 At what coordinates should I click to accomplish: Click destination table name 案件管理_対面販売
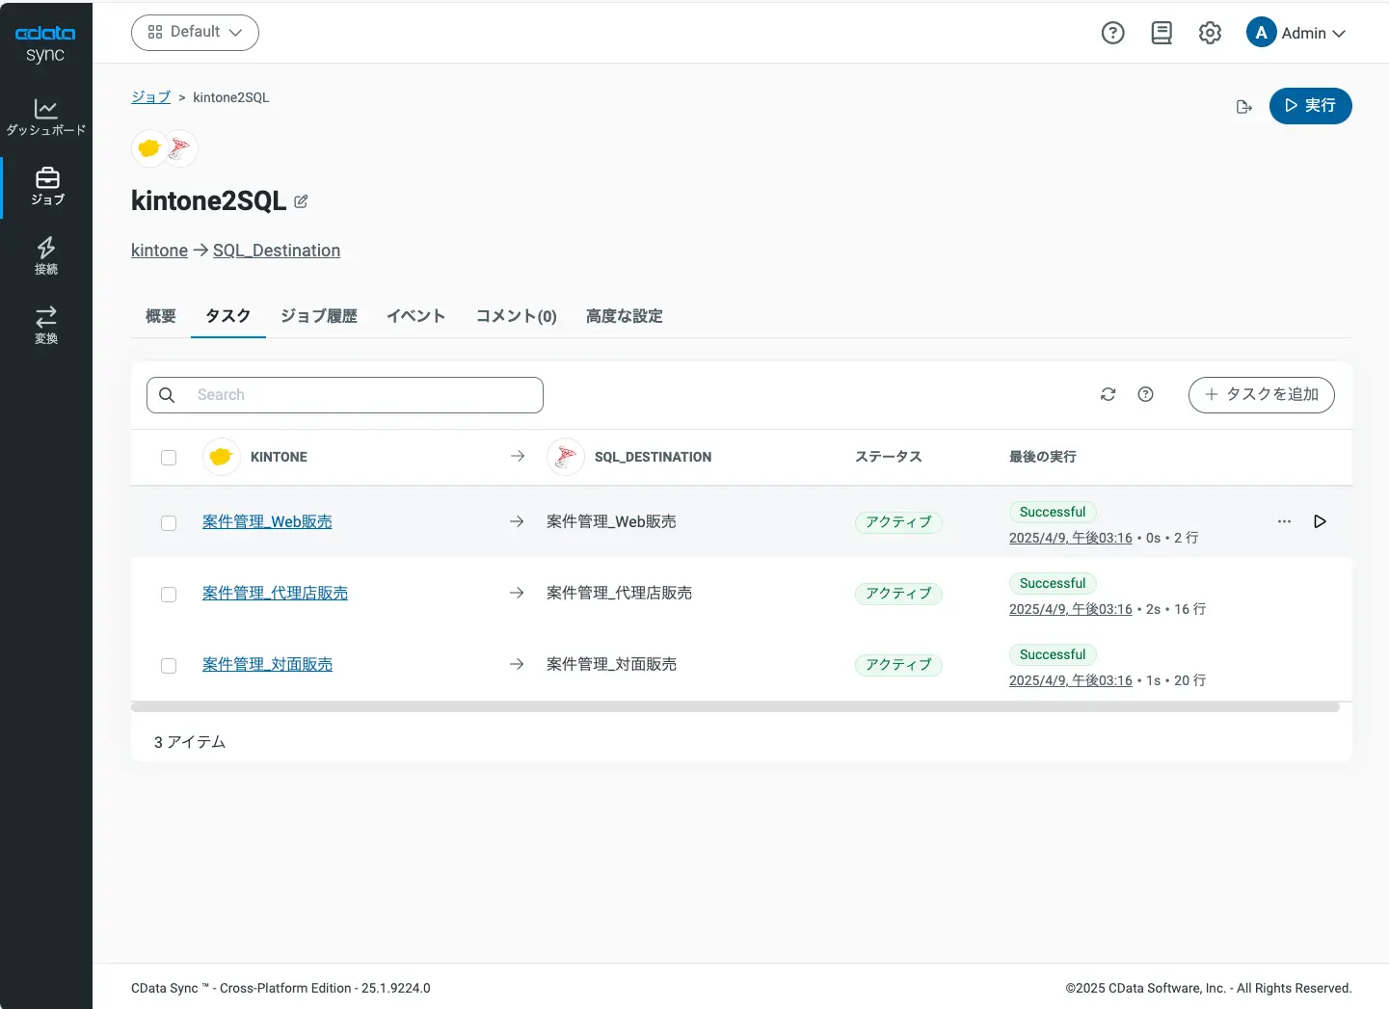pos(611,664)
